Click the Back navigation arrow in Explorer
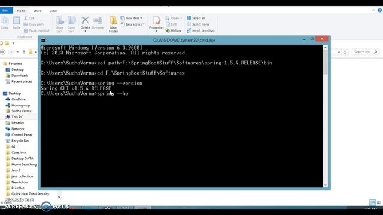 (3, 52)
